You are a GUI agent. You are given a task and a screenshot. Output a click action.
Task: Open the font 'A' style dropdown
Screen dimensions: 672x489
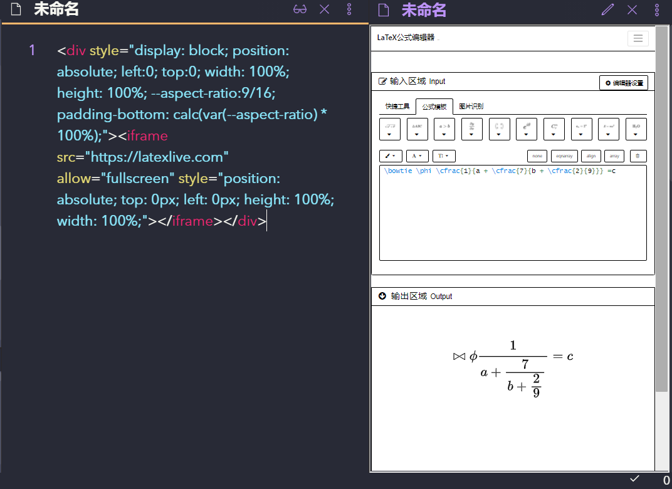point(417,156)
